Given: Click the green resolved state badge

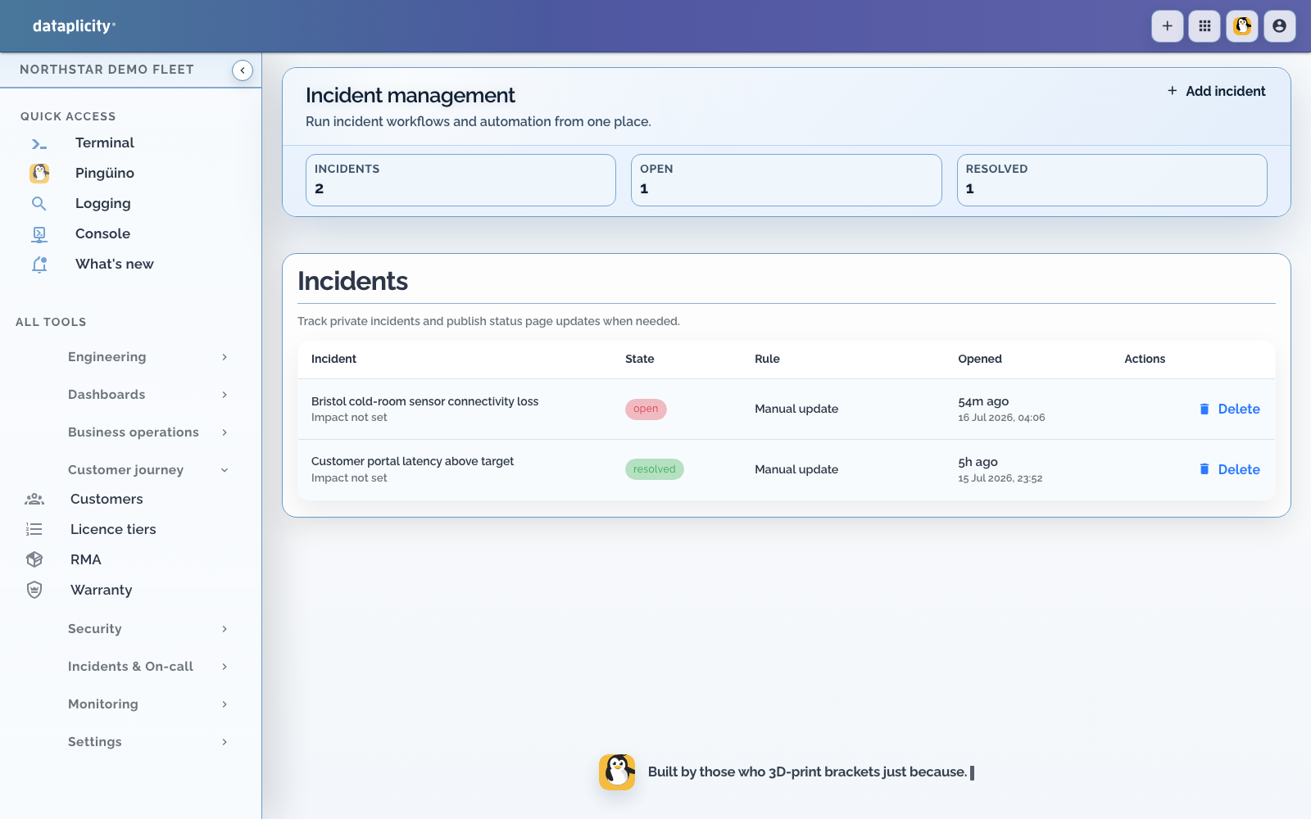Looking at the screenshot, I should (654, 469).
